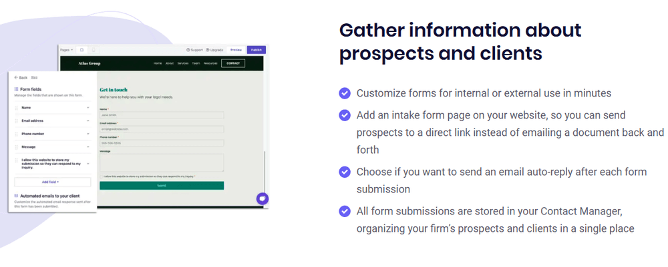This screenshot has width=668, height=267.
Task: Click the purple chat bubble icon
Action: (263, 198)
